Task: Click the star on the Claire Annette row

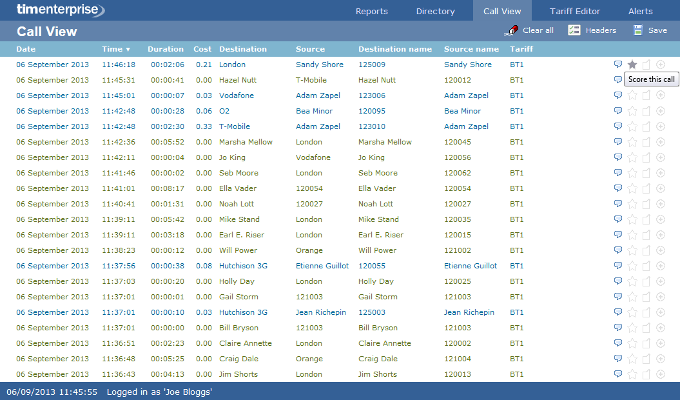Action: [632, 343]
